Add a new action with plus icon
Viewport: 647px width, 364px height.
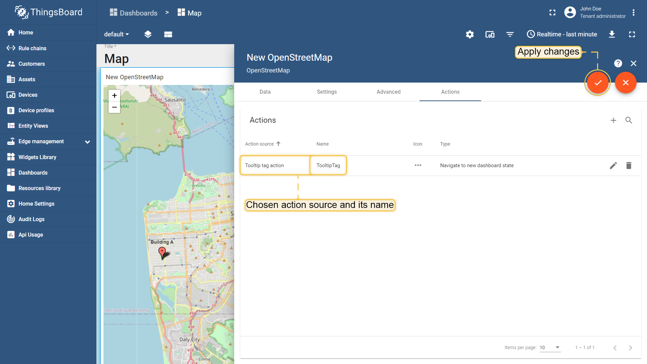[x=613, y=120]
